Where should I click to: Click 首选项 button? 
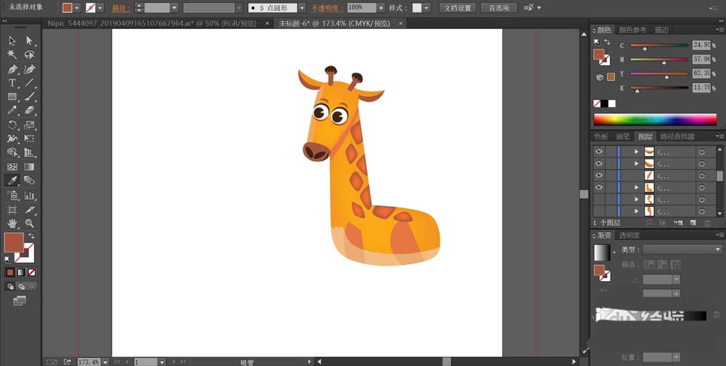[499, 8]
